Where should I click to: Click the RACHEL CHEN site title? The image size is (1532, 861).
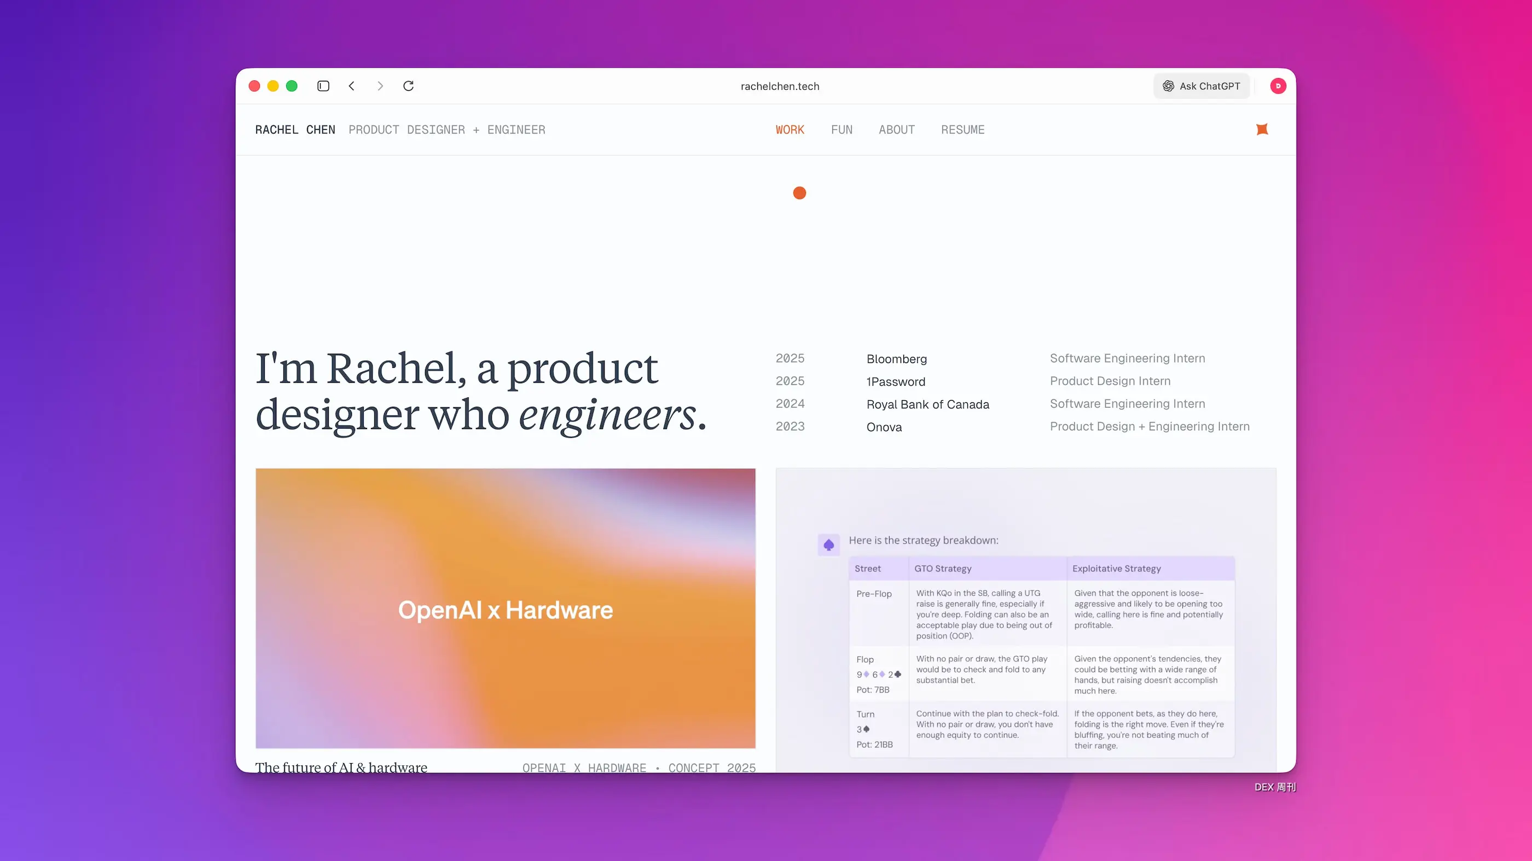pos(295,130)
